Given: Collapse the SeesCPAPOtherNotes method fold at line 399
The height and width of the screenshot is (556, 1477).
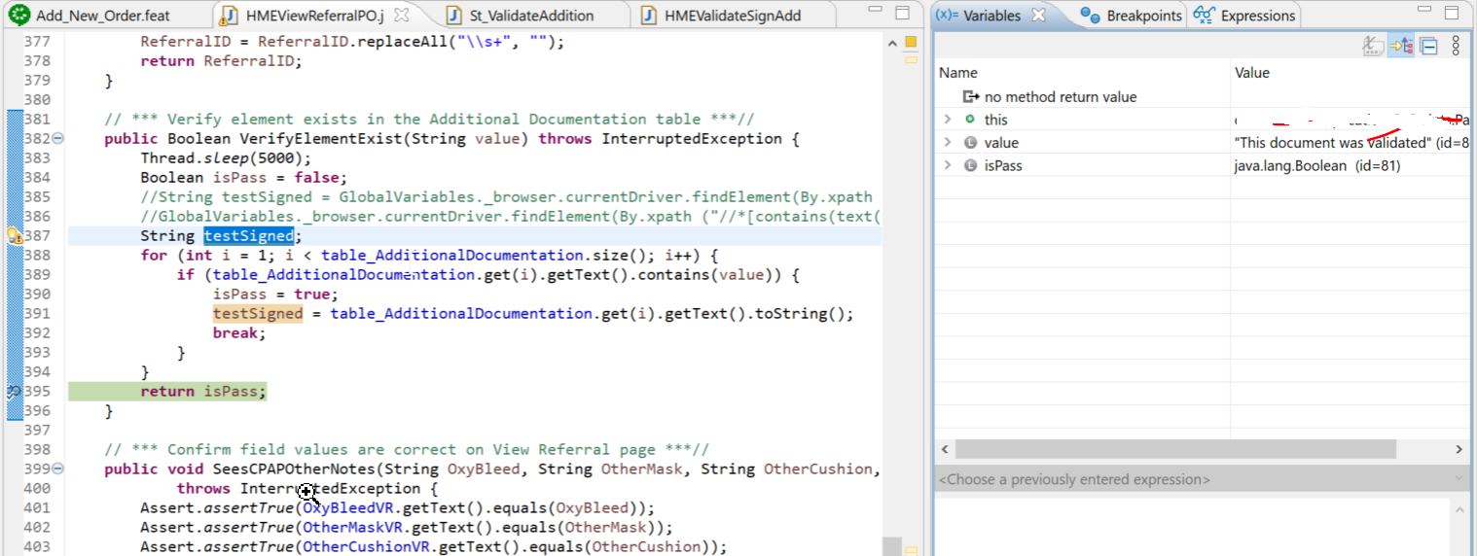Looking at the screenshot, I should click(58, 469).
